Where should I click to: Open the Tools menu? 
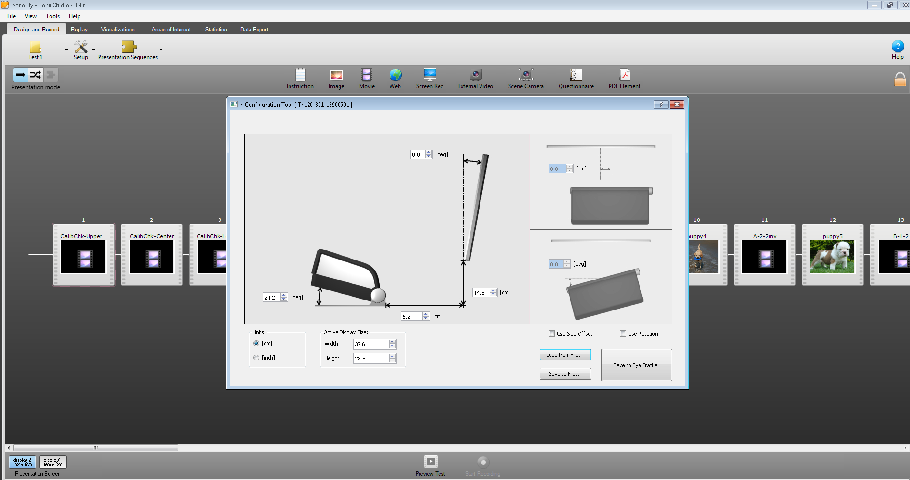[52, 16]
